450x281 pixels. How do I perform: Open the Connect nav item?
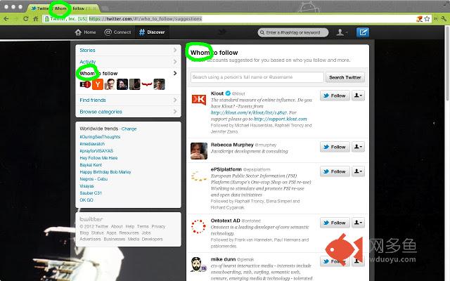tap(117, 32)
